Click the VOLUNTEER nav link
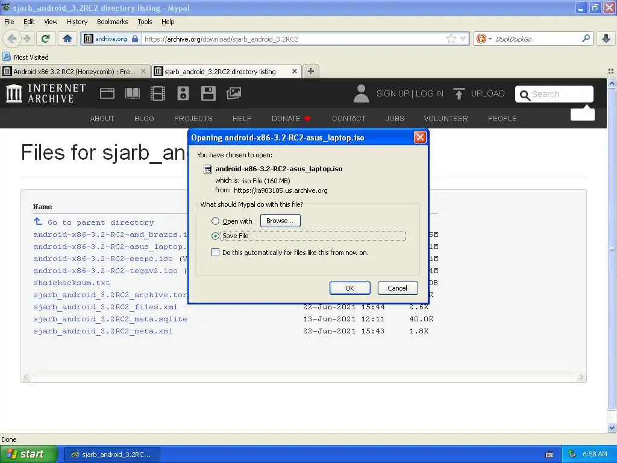The width and height of the screenshot is (617, 463). pos(446,119)
